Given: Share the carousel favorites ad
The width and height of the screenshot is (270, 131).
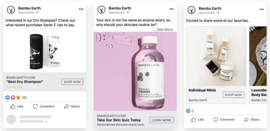Looking at the screenshot, I should (x=252, y=119).
